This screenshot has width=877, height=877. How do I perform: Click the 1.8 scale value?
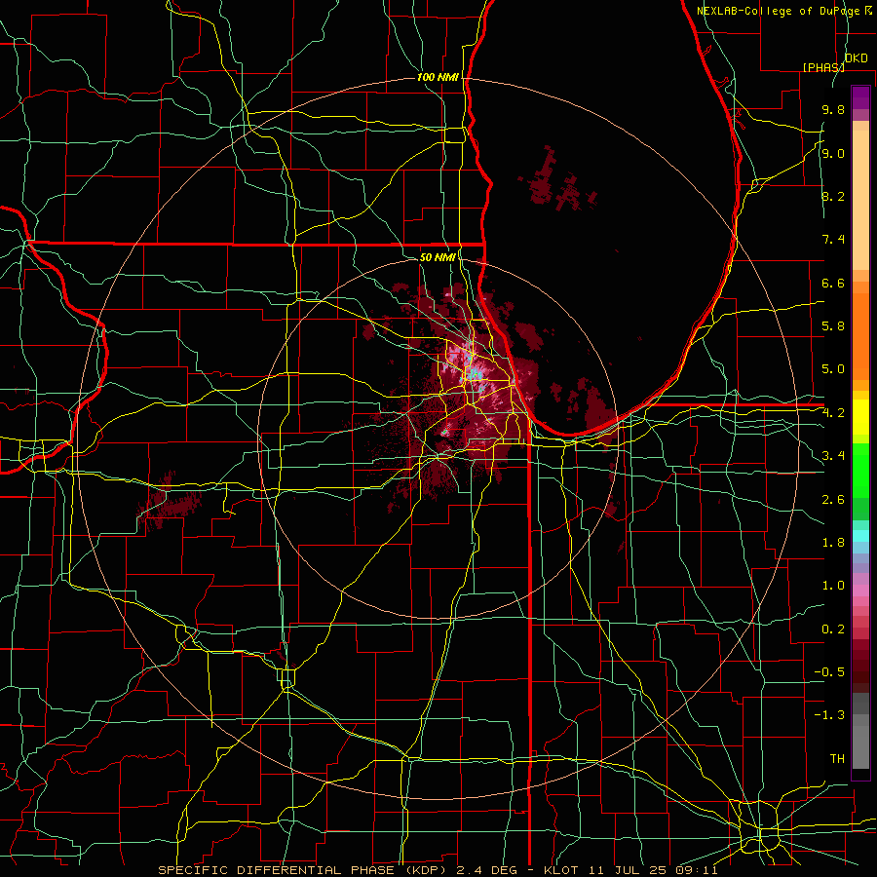[833, 543]
